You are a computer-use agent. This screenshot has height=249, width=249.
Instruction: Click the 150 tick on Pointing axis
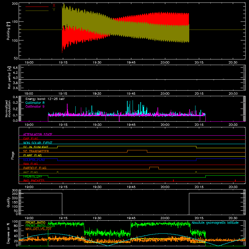pyautogui.click(x=15, y=22)
